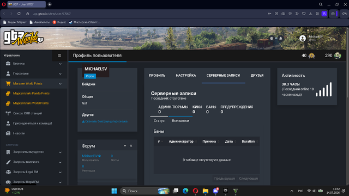Screen dimensions: 349x196
Task: Expand Legal FM requests chevron
Action: (60, 172)
